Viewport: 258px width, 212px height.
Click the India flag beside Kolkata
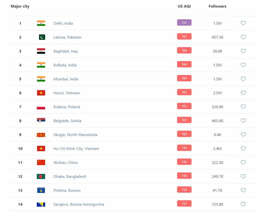[41, 65]
